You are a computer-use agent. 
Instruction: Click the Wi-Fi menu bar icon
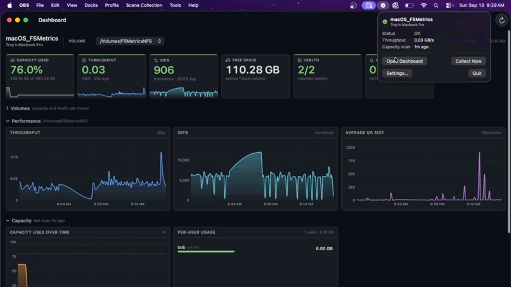coord(424,5)
